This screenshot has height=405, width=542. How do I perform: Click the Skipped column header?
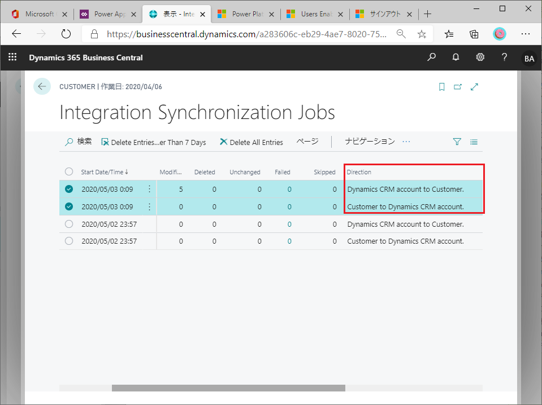(x=324, y=172)
